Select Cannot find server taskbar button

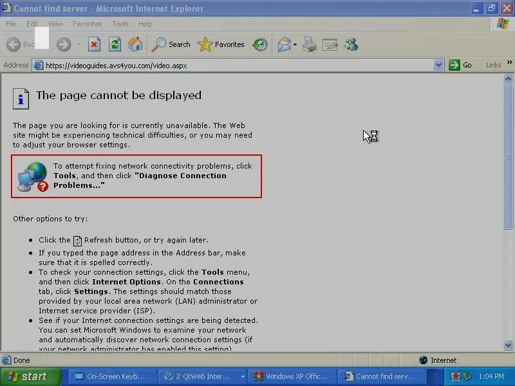381,376
